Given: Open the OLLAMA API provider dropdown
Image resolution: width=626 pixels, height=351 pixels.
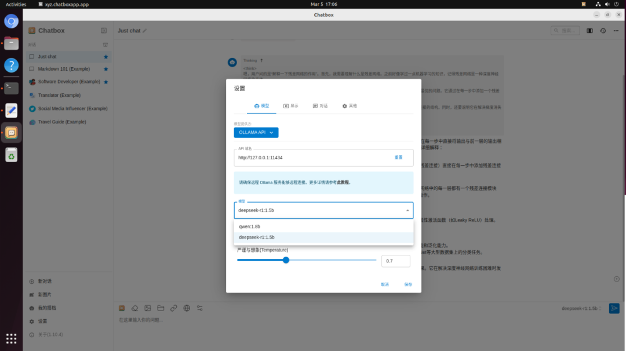Looking at the screenshot, I should click(256, 133).
